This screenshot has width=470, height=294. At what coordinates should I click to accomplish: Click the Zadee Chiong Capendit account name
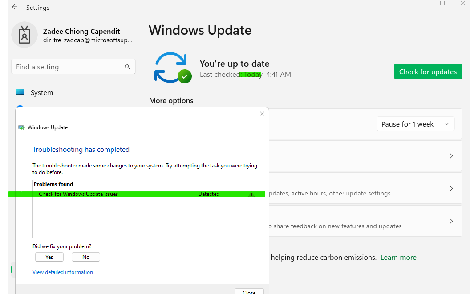81,32
